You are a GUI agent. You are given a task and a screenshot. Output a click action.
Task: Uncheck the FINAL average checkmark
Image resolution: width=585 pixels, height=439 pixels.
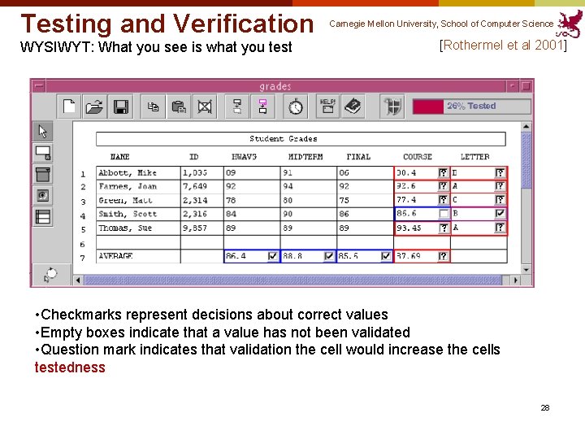point(386,256)
